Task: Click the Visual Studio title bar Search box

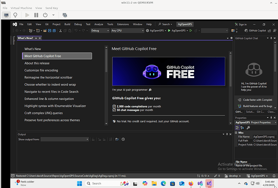Action: tap(165, 24)
